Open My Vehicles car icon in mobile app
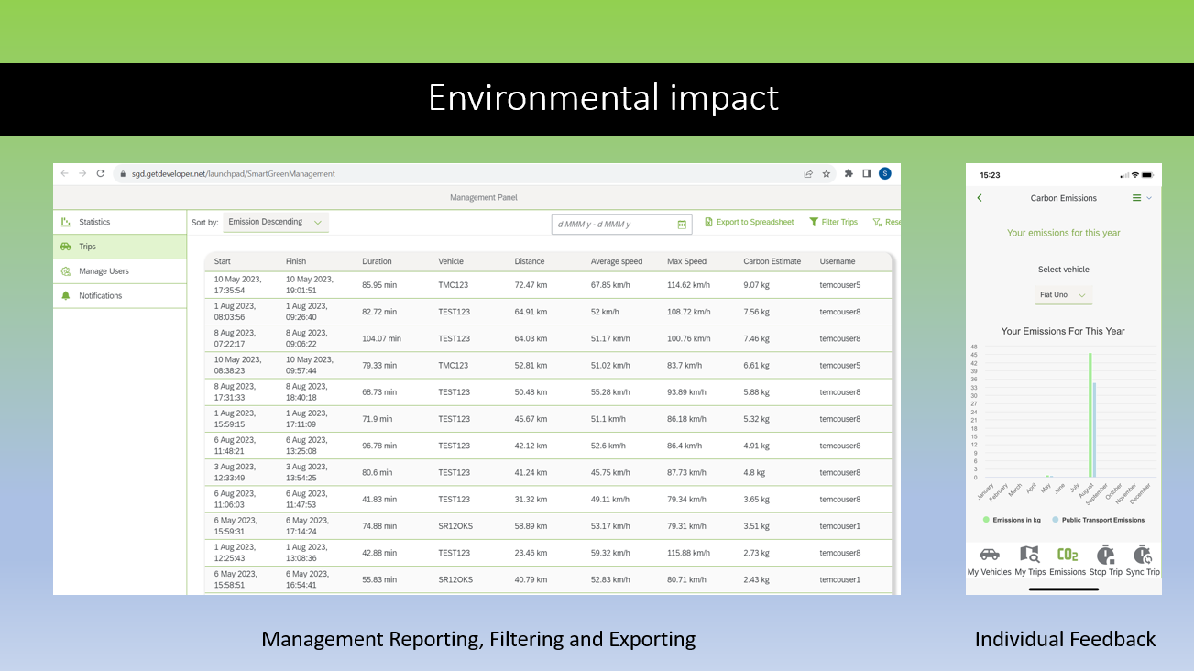Screen dimensions: 1194x671 [x=989, y=555]
